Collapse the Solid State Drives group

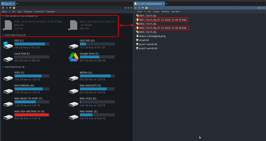pos(3,35)
